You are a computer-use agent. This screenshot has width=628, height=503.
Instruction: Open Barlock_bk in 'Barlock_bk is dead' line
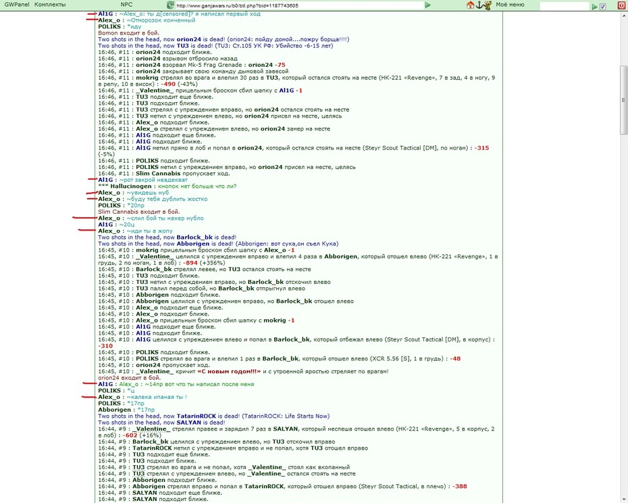tap(194, 237)
